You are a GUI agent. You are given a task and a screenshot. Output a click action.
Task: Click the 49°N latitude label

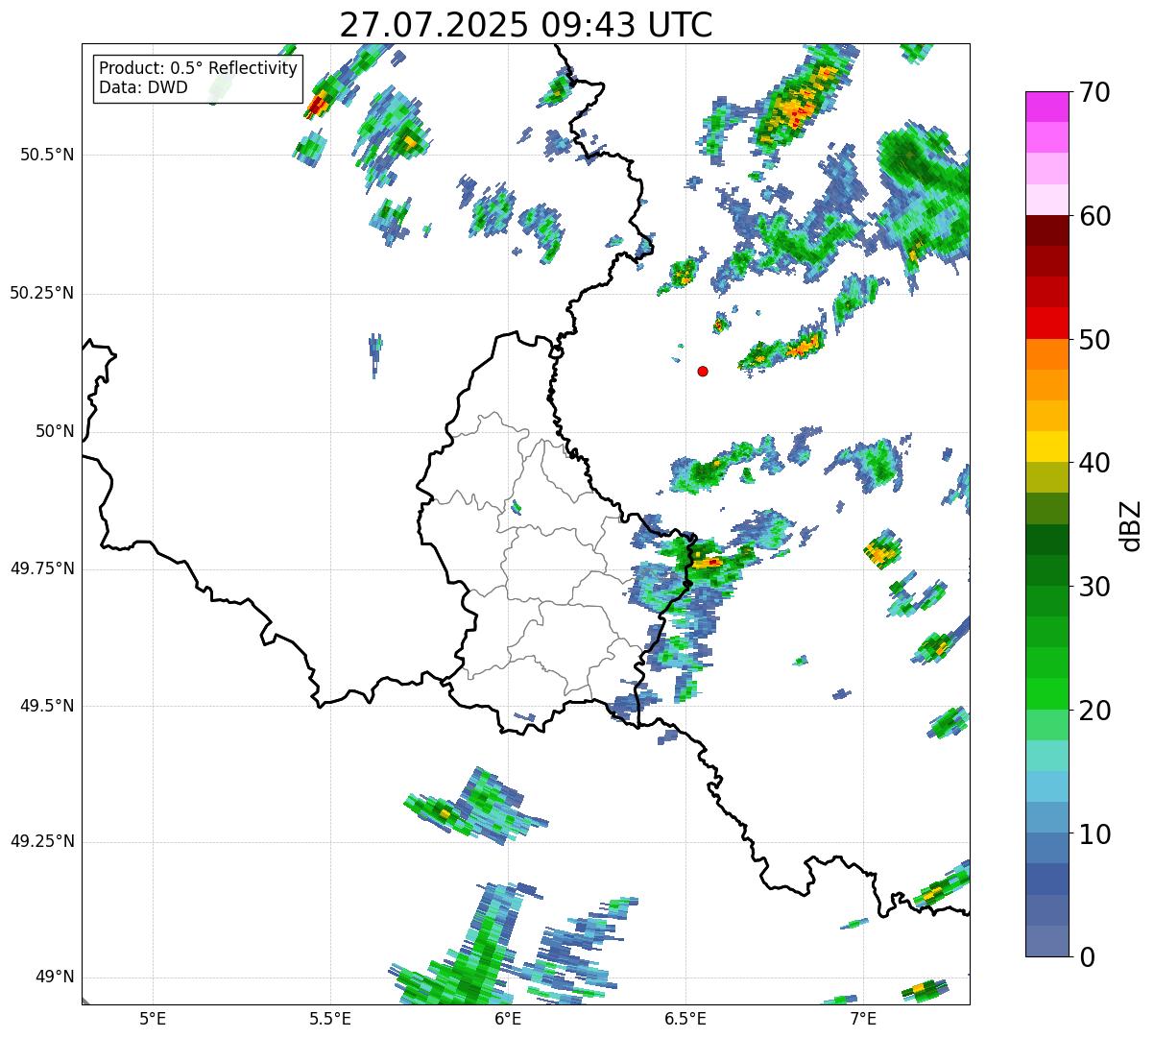(55, 978)
